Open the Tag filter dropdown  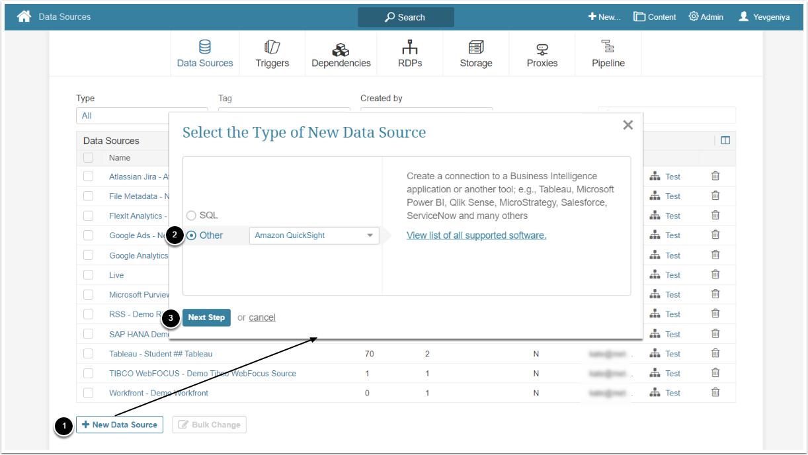tap(284, 110)
